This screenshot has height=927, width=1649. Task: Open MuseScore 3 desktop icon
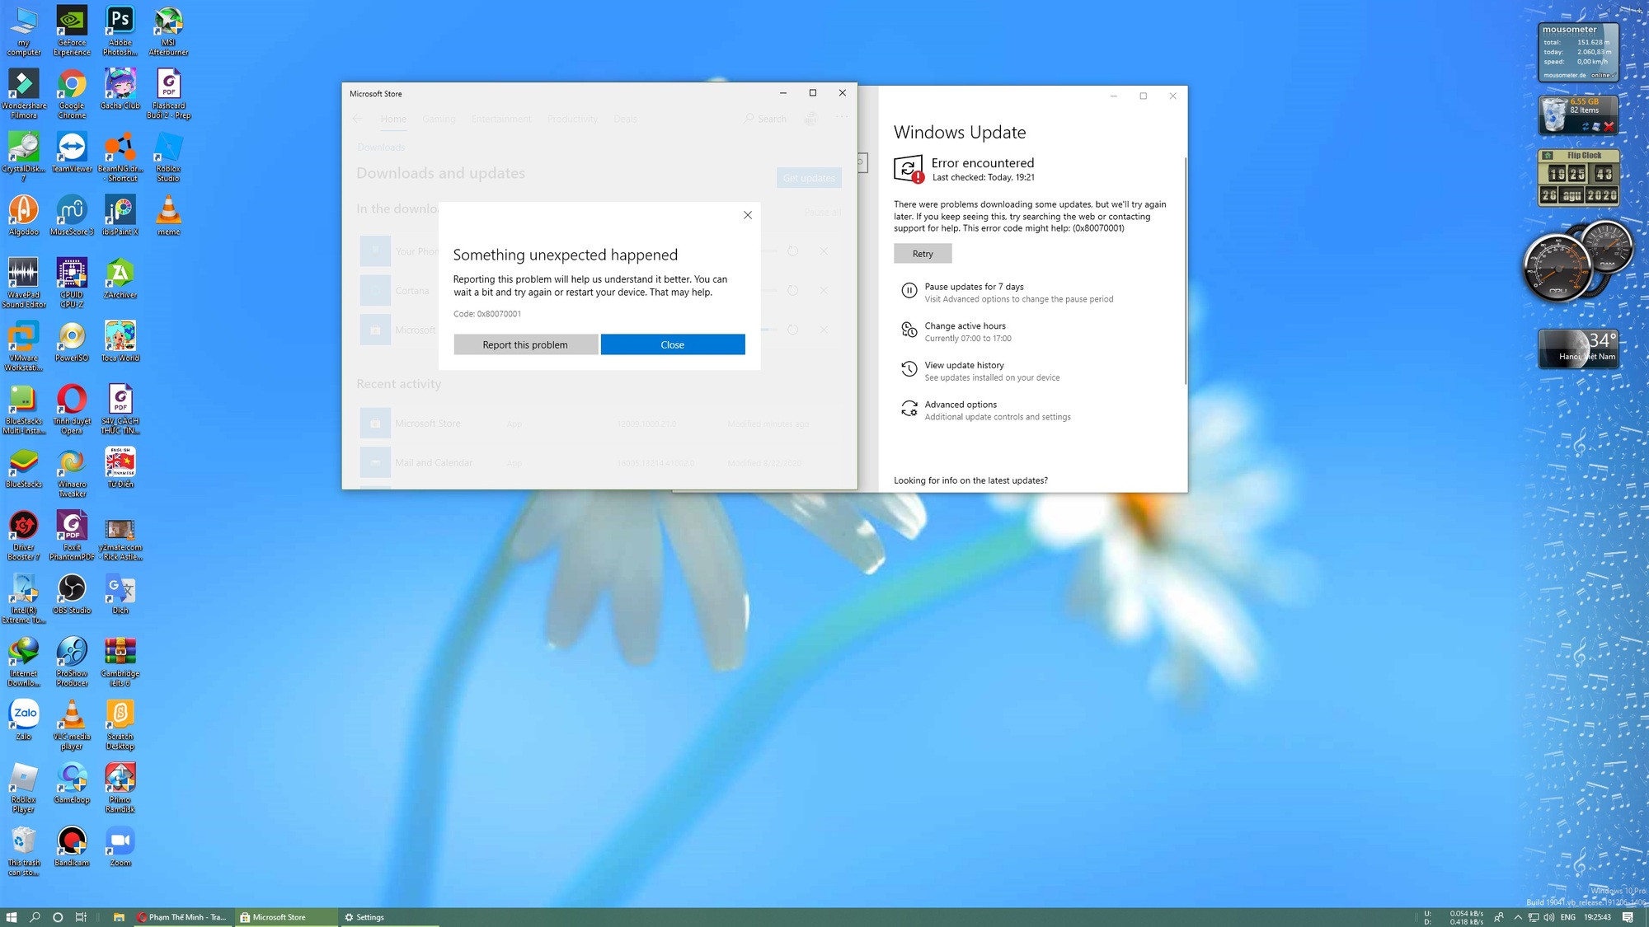click(72, 215)
